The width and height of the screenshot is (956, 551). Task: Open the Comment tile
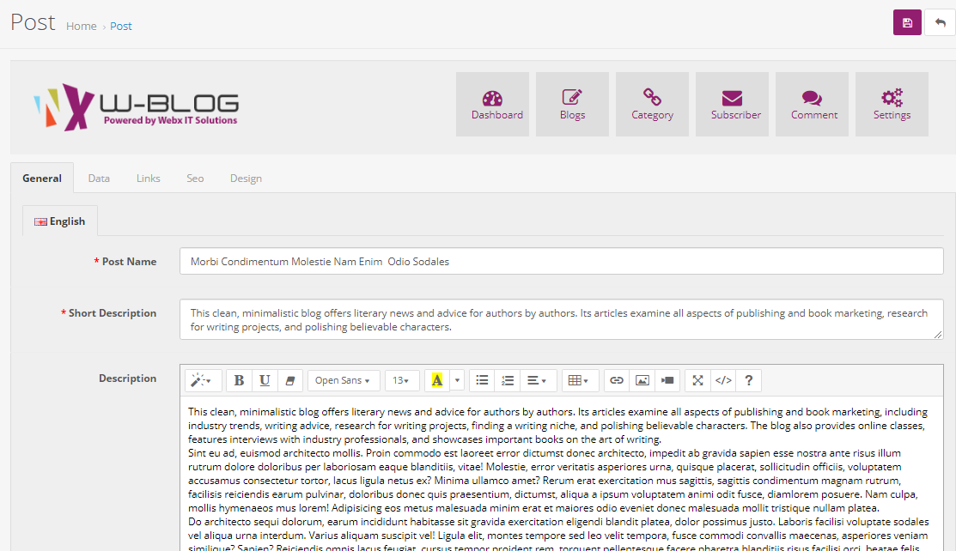[x=812, y=104]
